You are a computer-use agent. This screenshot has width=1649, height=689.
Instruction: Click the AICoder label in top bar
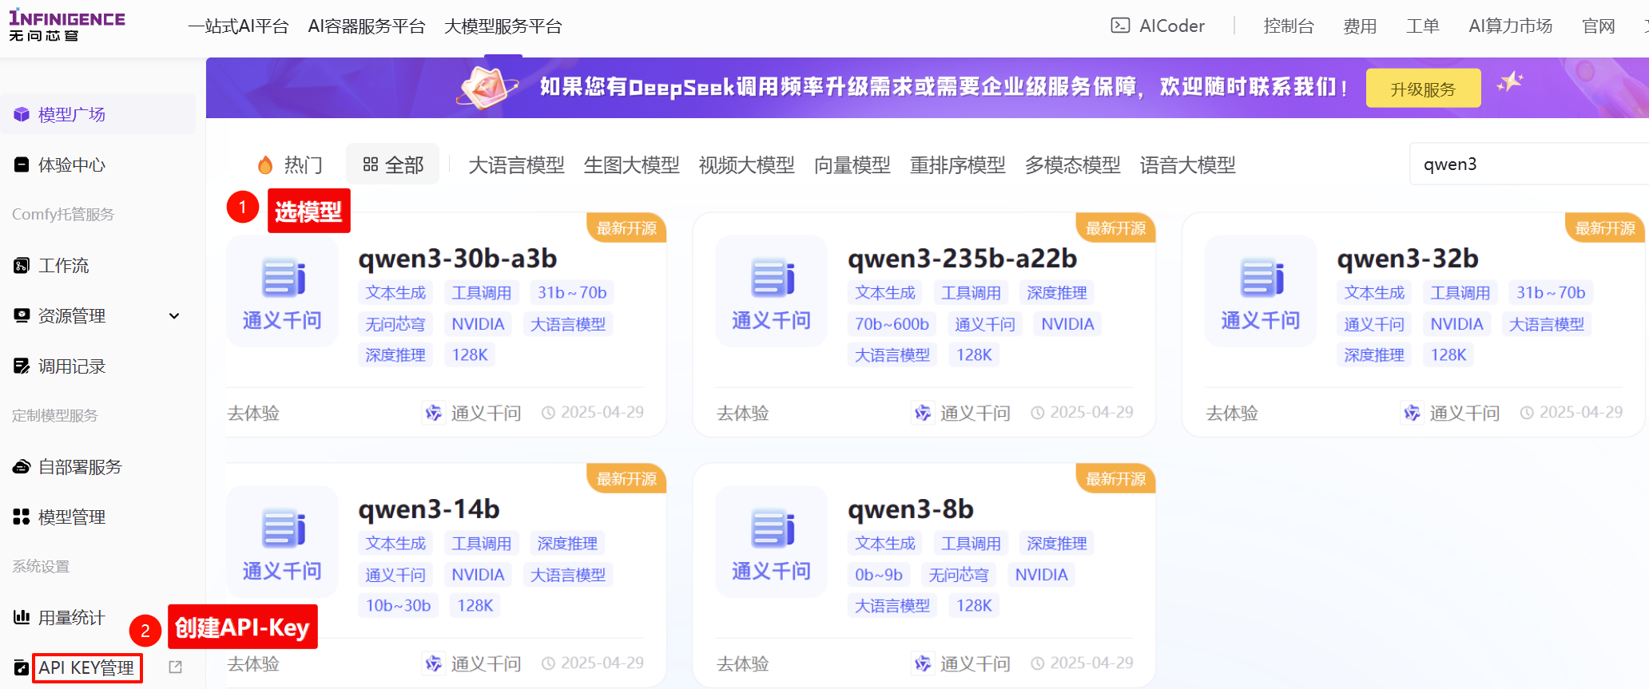tap(1171, 26)
